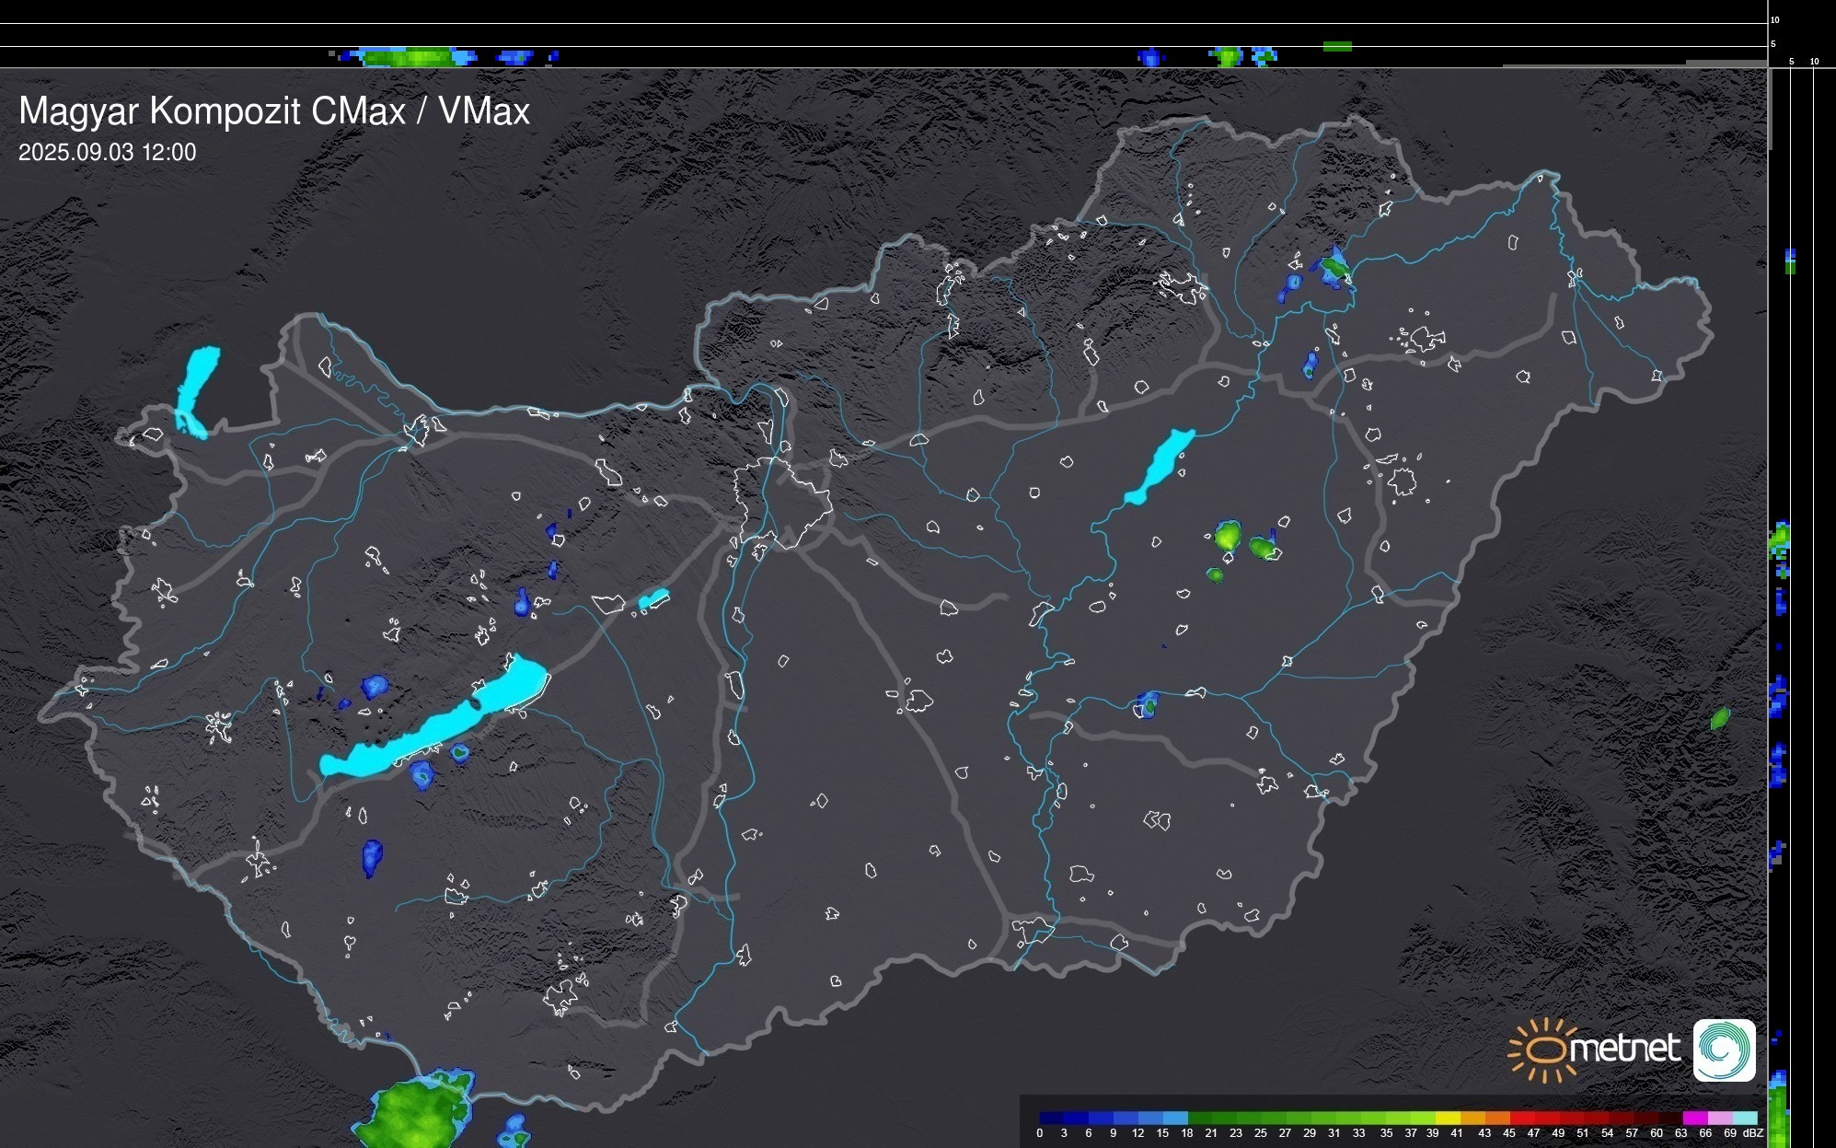Click the red 45 dBZ legend swatch

pyautogui.click(x=1520, y=1118)
